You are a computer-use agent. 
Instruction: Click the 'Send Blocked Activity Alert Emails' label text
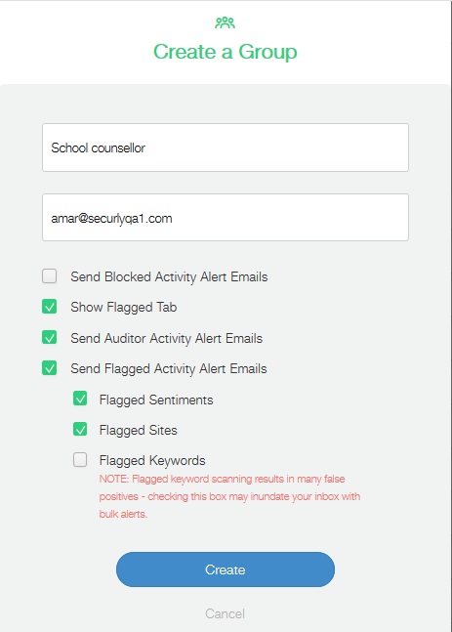pyautogui.click(x=169, y=277)
